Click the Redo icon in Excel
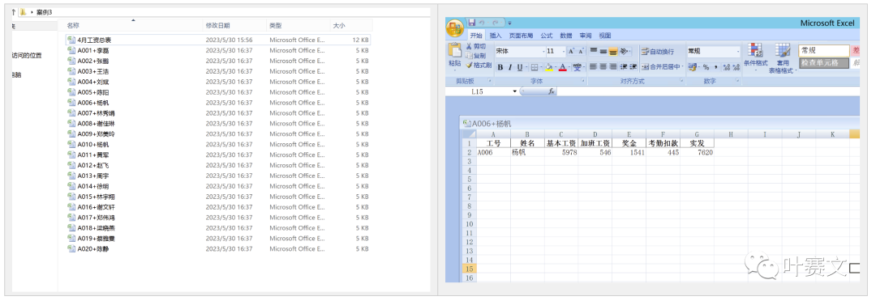 [x=495, y=23]
